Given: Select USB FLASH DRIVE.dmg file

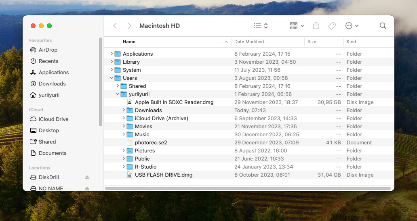Looking at the screenshot, I should [164, 175].
